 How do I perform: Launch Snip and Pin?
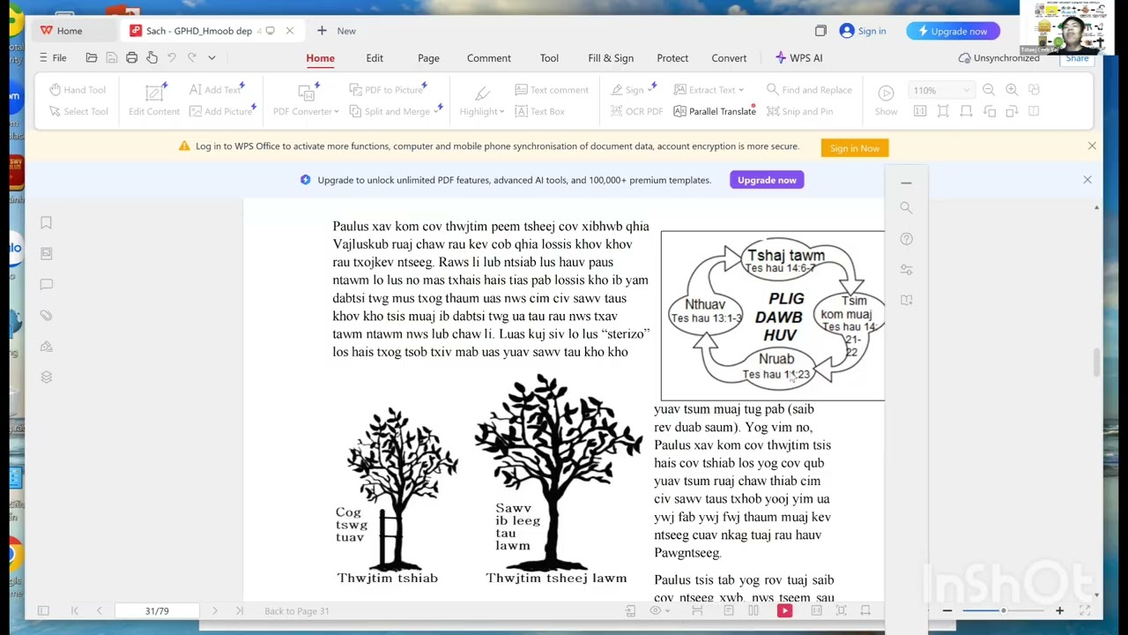(799, 111)
